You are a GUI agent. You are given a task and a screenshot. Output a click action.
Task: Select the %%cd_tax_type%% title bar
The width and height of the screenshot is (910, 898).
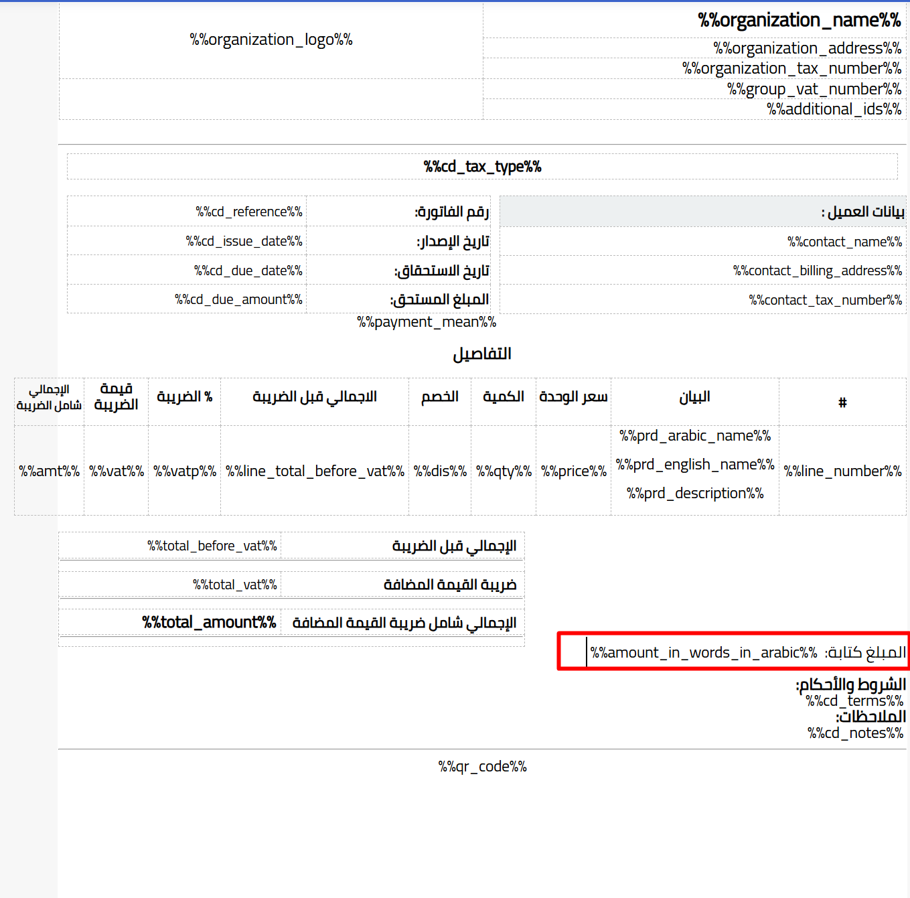point(481,167)
